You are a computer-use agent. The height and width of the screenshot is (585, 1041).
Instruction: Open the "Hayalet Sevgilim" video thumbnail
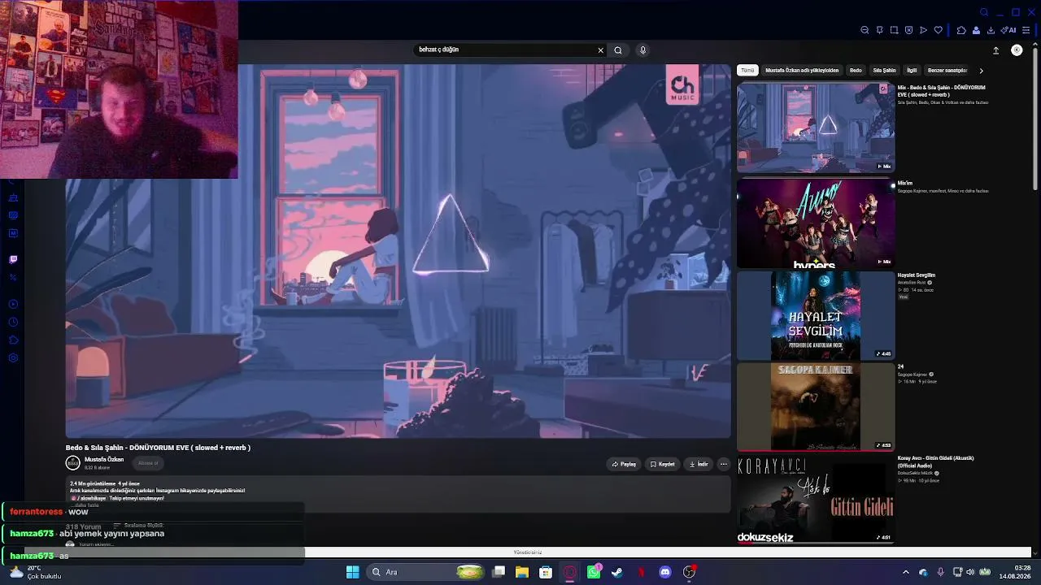click(816, 315)
